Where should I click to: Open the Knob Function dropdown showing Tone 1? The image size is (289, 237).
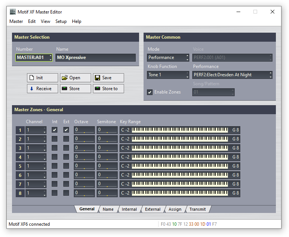click(x=168, y=75)
